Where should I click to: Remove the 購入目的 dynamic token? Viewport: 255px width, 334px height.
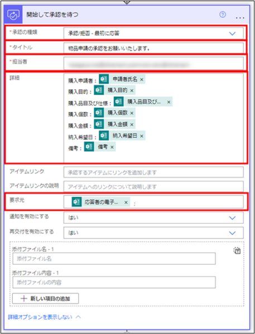coord(132,90)
